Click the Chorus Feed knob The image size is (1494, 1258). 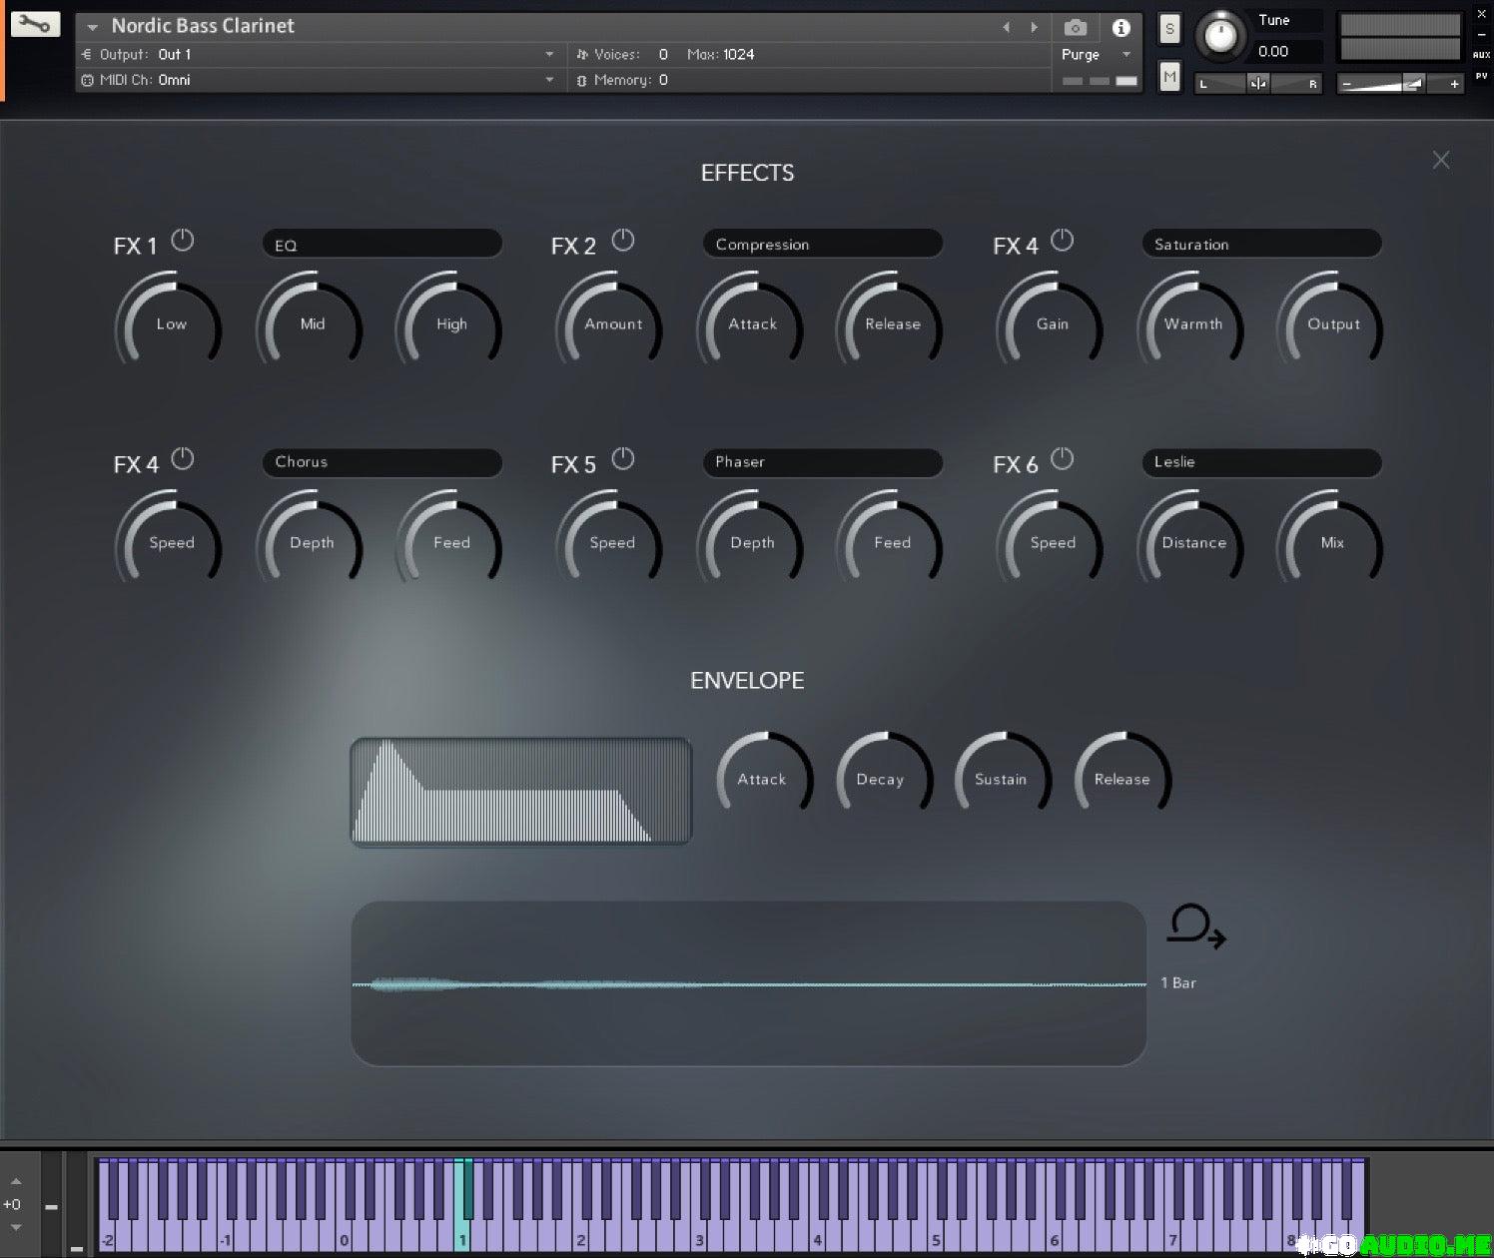(450, 542)
